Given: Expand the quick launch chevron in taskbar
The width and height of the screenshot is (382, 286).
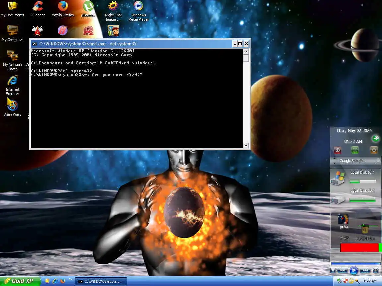Looking at the screenshot, I should (x=71, y=279).
